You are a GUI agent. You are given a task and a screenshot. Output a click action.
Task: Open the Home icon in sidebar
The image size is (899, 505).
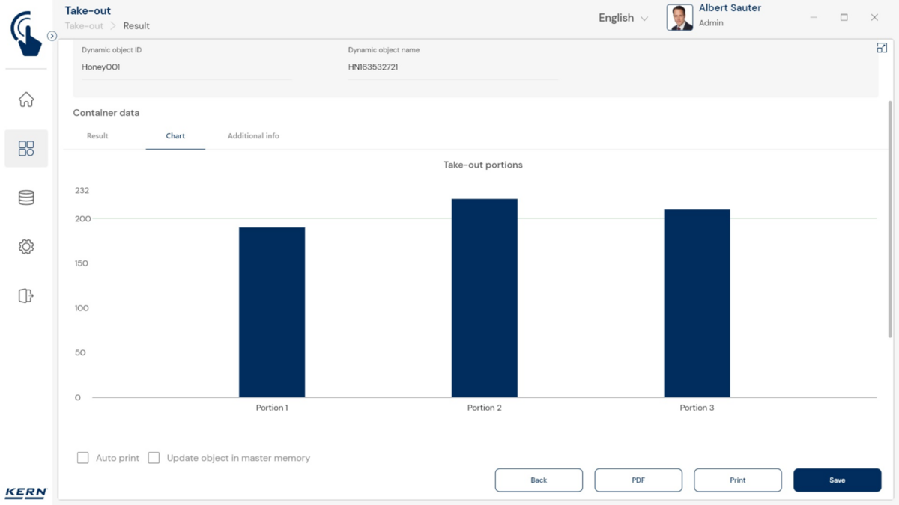pyautogui.click(x=26, y=100)
